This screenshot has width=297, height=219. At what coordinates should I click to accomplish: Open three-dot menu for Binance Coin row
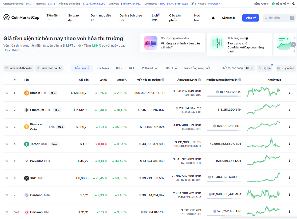[289, 126]
